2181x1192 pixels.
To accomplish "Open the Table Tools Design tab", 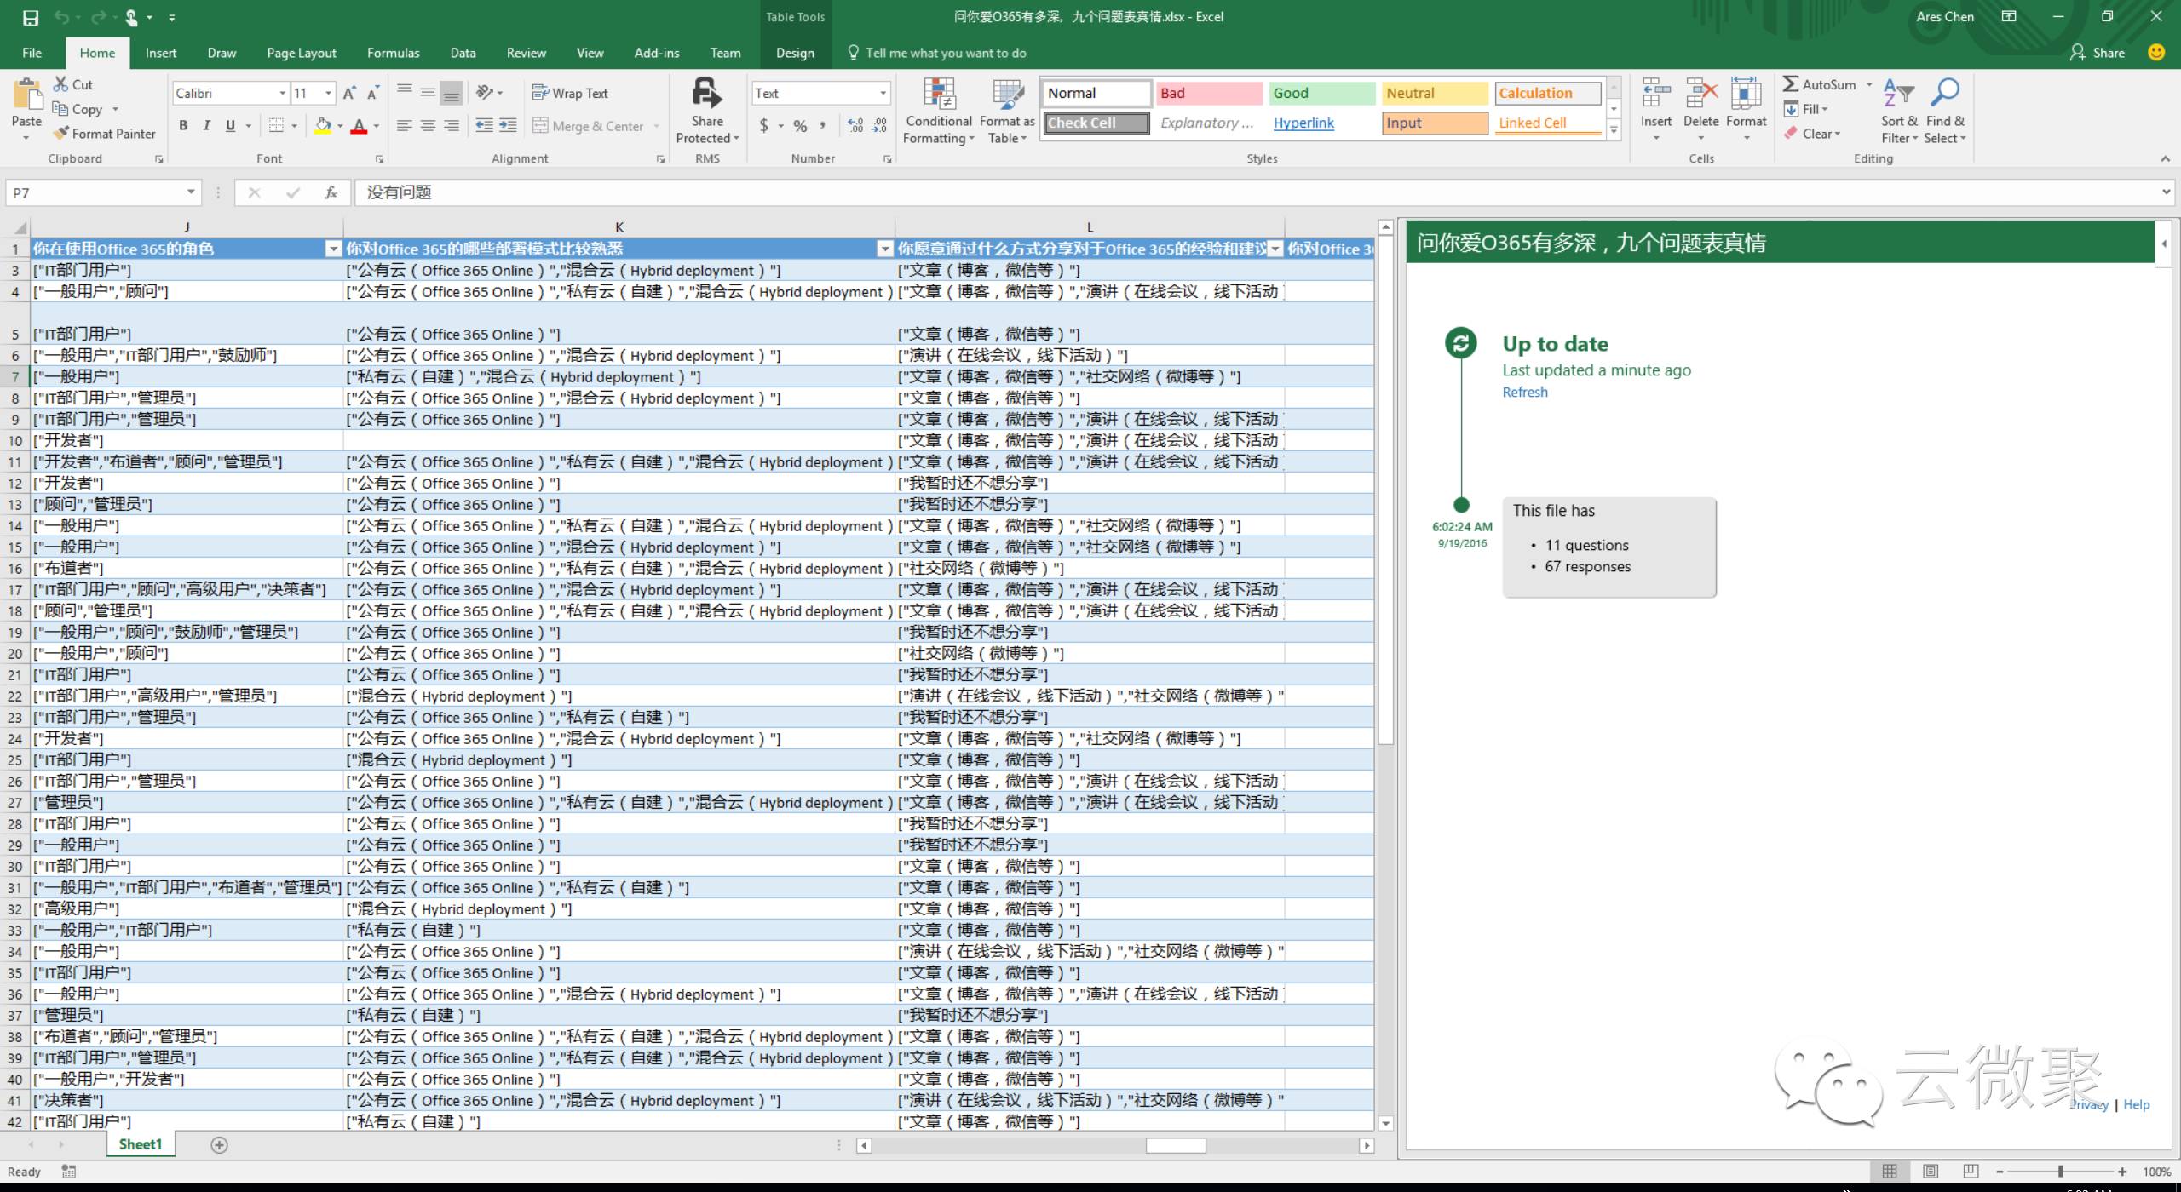I will [x=795, y=53].
